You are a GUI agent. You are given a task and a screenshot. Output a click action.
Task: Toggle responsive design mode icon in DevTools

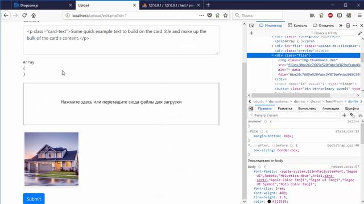click(348, 25)
